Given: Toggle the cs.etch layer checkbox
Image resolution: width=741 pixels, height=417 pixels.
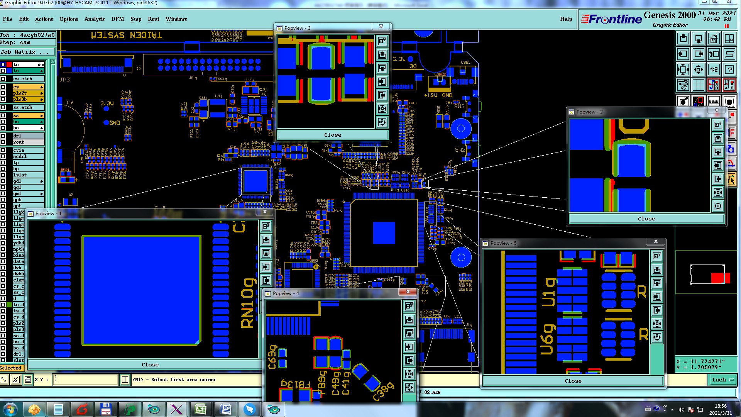Looking at the screenshot, I should tap(3, 79).
